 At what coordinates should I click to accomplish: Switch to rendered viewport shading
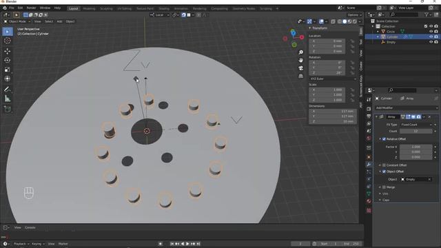pos(355,21)
